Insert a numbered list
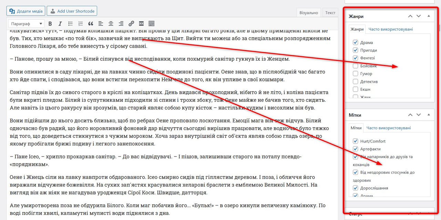441x220 pixels. 80,24
